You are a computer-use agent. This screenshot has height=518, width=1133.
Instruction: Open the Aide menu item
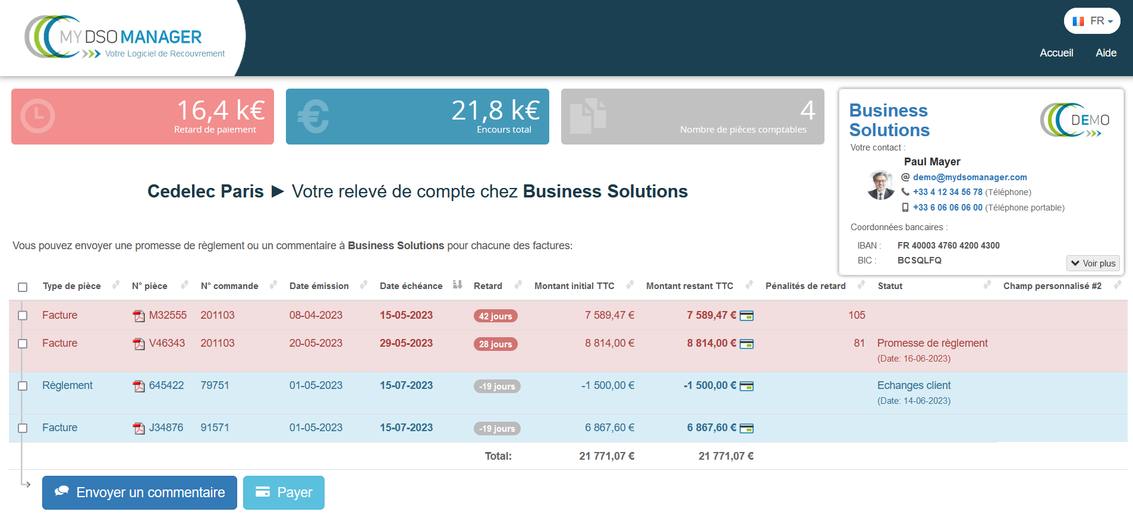click(x=1106, y=53)
